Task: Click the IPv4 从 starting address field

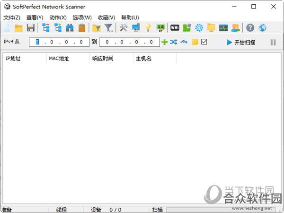Action: click(x=59, y=42)
